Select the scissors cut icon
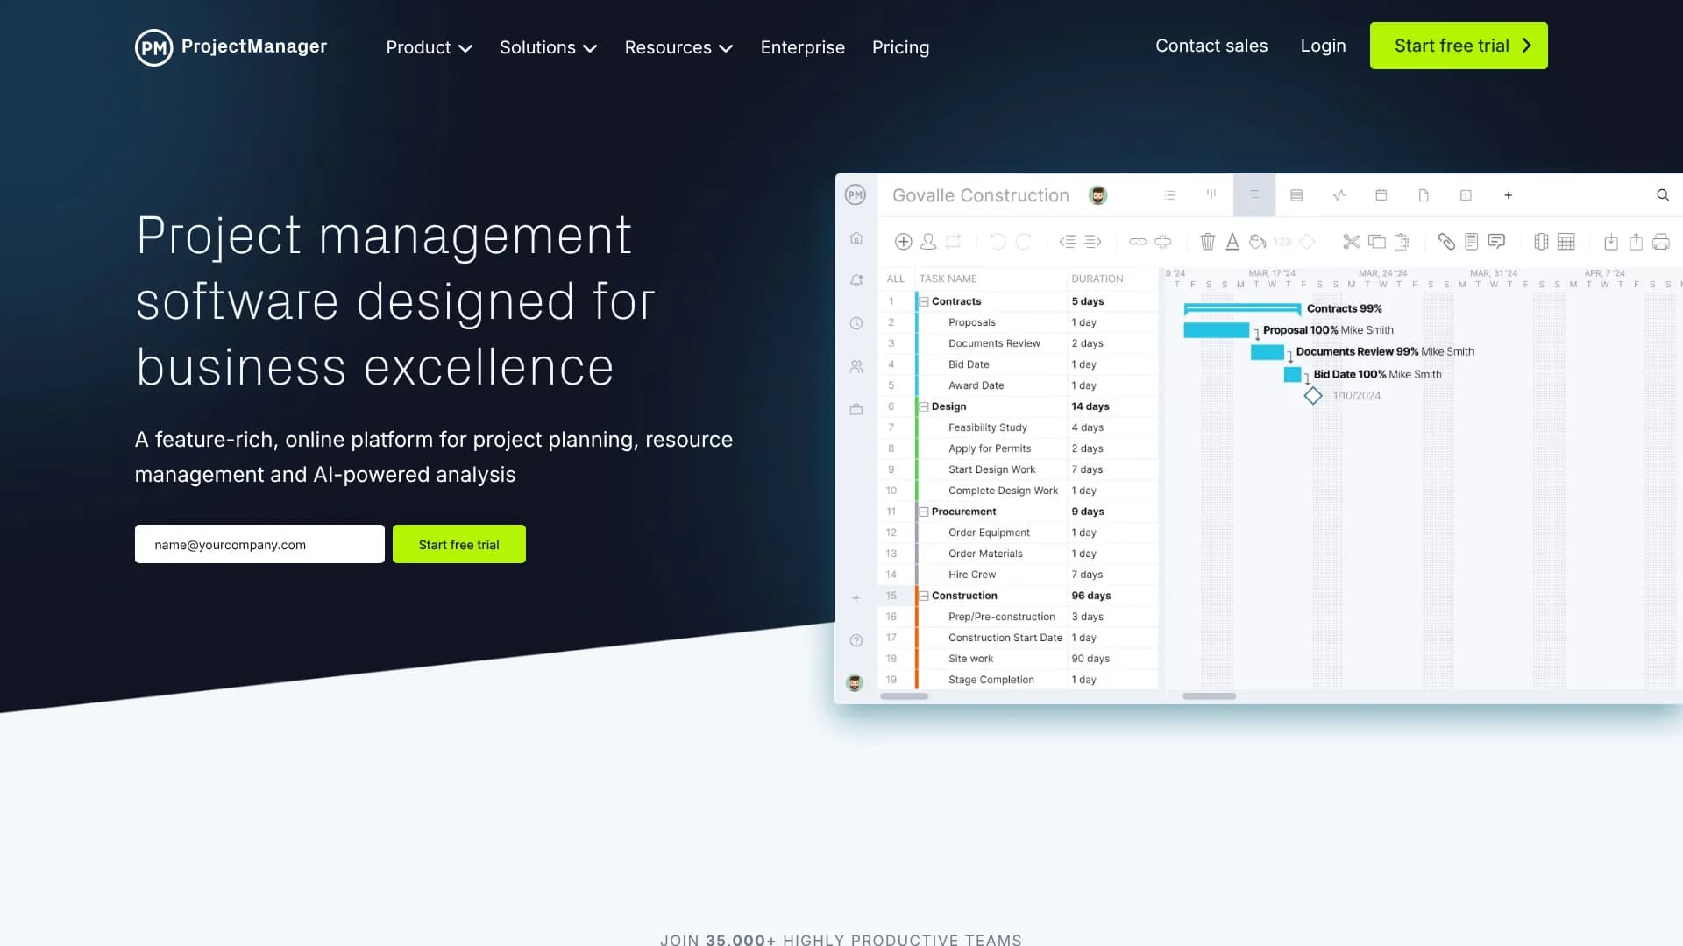 click(1352, 242)
